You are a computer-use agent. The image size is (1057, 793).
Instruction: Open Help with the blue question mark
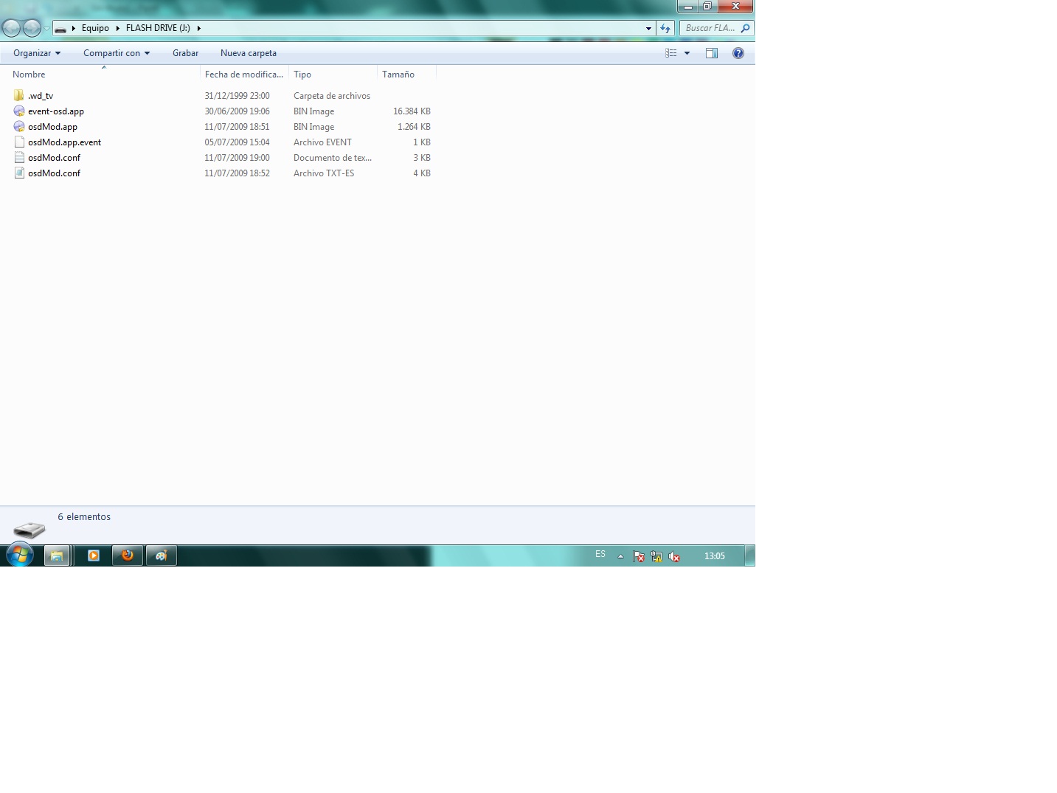point(738,53)
